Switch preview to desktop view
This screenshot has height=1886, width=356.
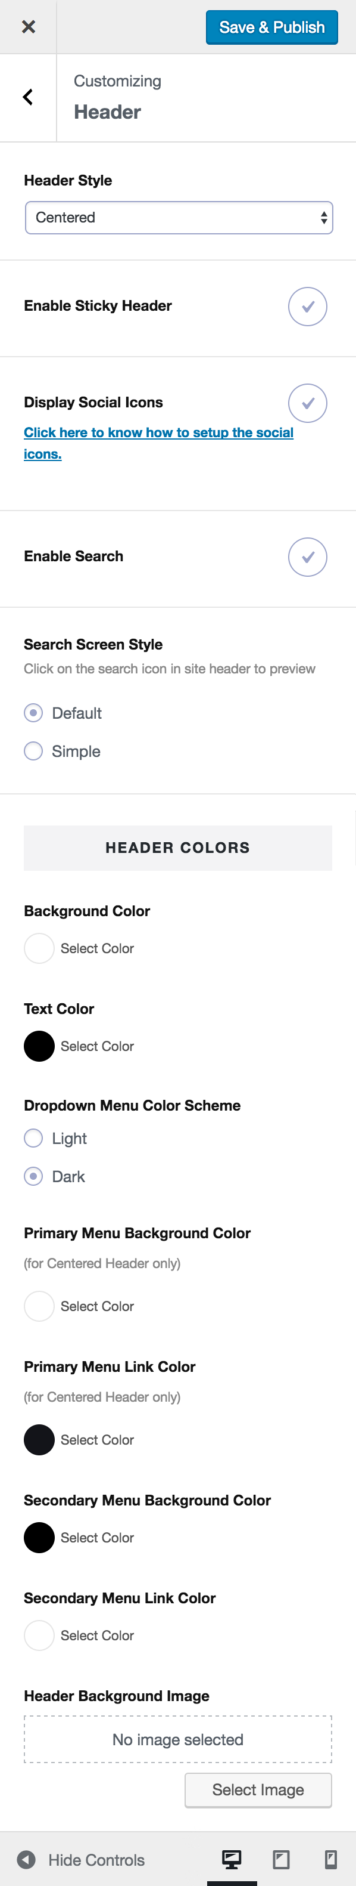pos(232,1859)
